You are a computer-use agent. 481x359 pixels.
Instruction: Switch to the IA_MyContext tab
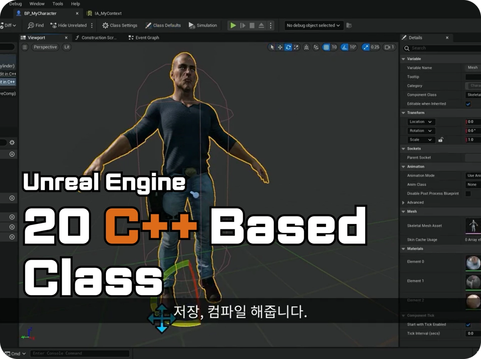pos(105,13)
